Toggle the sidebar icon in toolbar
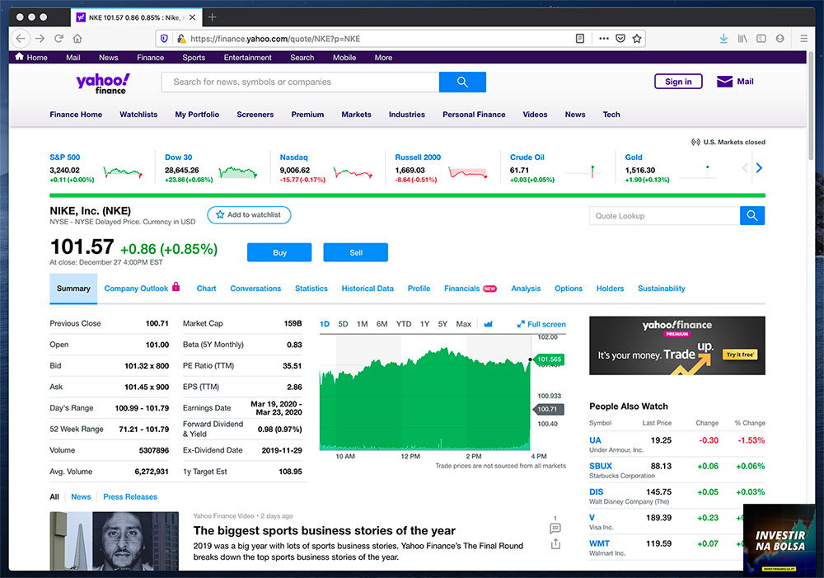This screenshot has width=824, height=578. pos(761,39)
